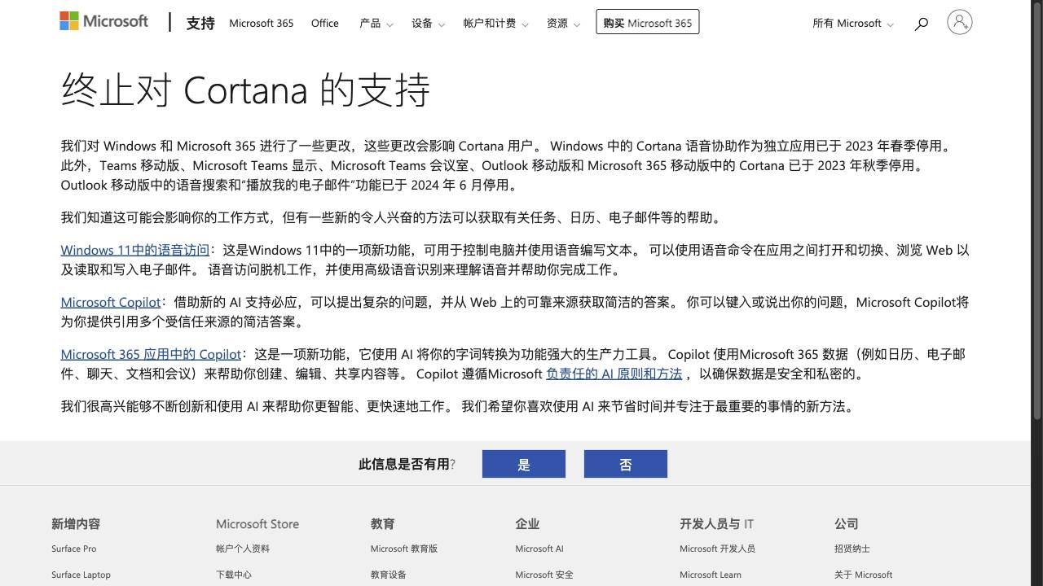This screenshot has height=586, width=1043.
Task: Open the Microsoft logo home link
Action: (x=104, y=21)
